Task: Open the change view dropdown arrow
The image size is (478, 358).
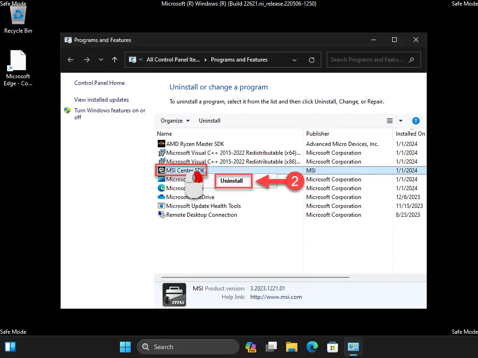Action: [x=401, y=121]
